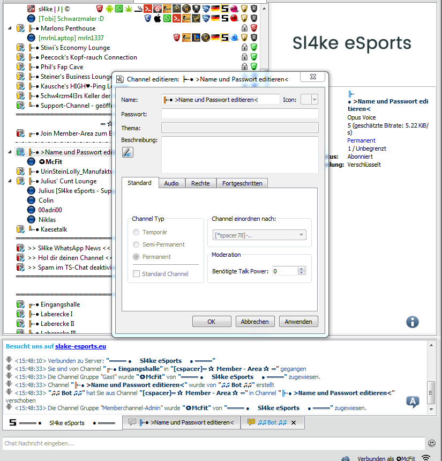Click the server logo icon in server tab
The image size is (442, 461).
[13, 422]
